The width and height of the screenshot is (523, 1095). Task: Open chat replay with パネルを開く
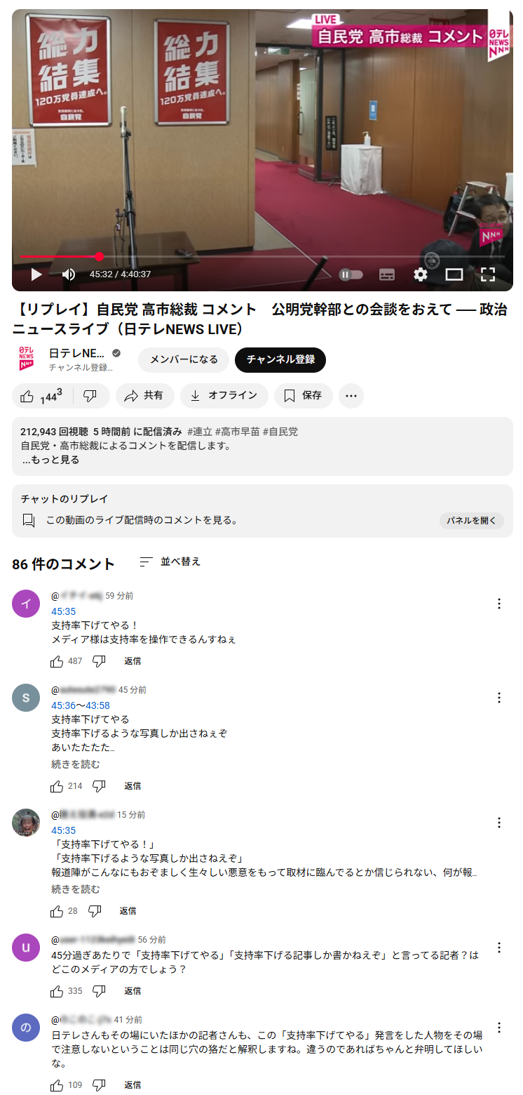click(x=471, y=521)
